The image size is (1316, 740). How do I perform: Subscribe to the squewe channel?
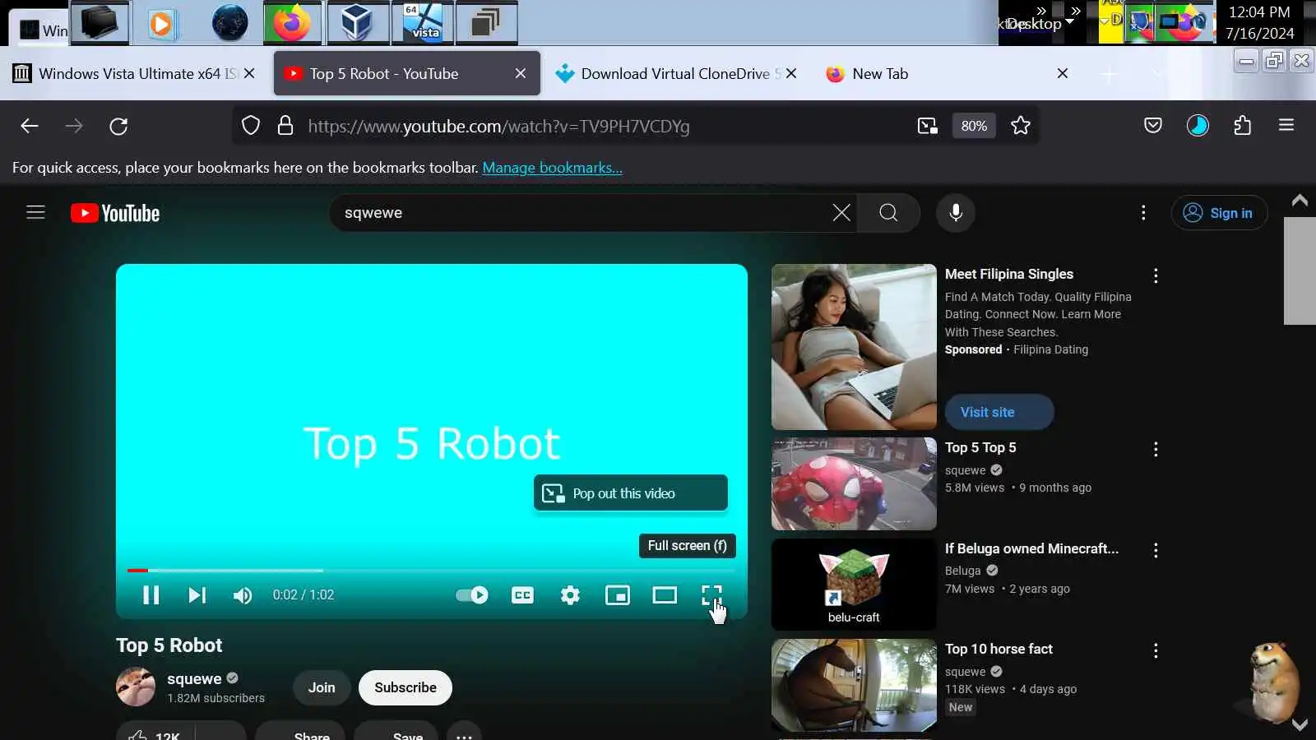(405, 687)
